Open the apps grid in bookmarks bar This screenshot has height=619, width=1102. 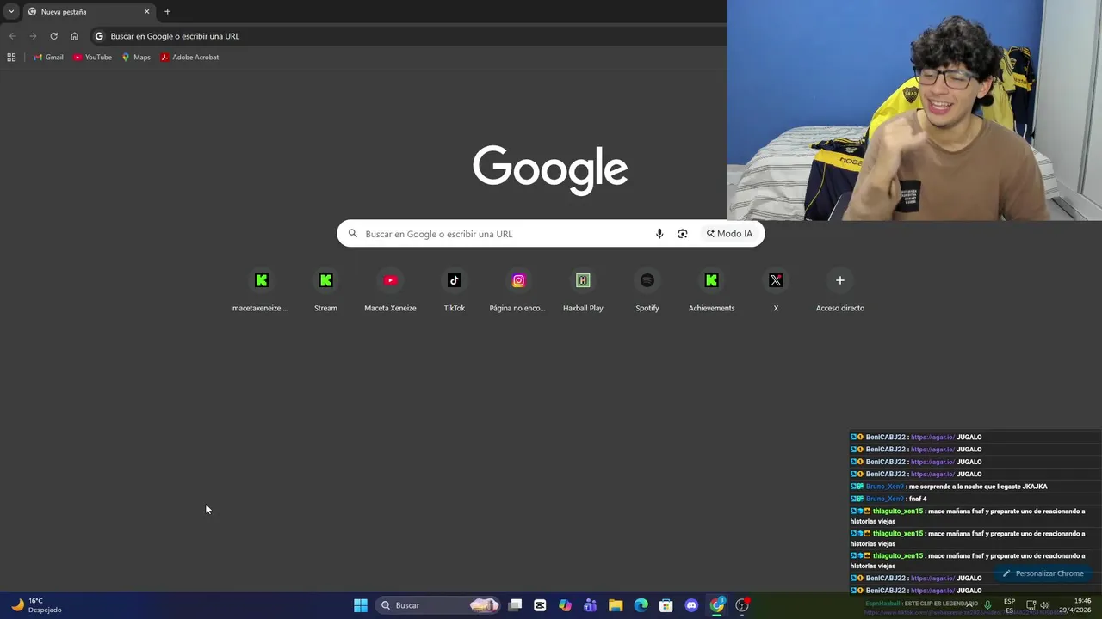pyautogui.click(x=11, y=57)
